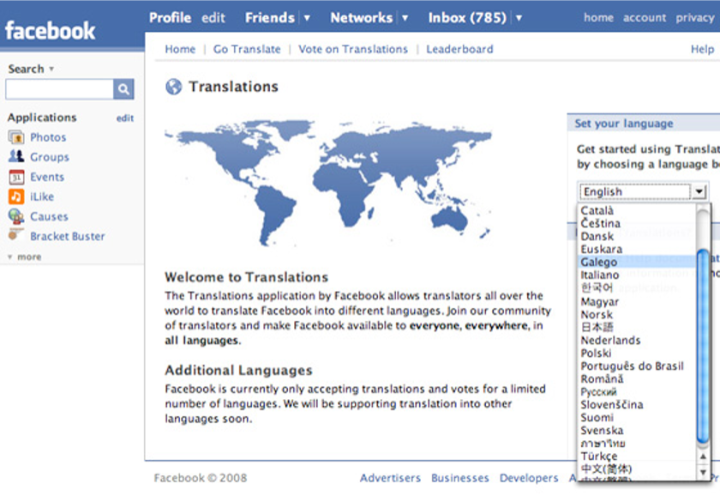720x502 pixels.
Task: Select Română from the language list
Action: 637,378
